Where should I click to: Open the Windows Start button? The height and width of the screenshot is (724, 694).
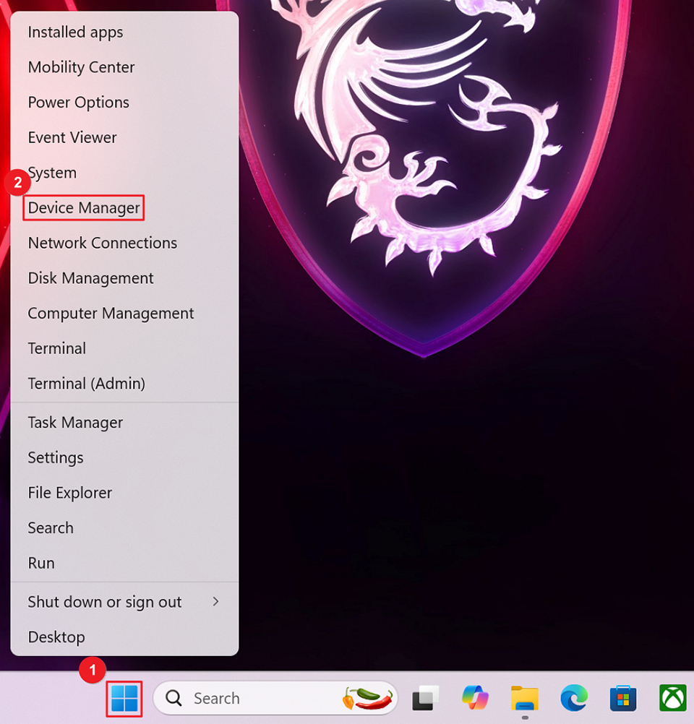pos(124,698)
